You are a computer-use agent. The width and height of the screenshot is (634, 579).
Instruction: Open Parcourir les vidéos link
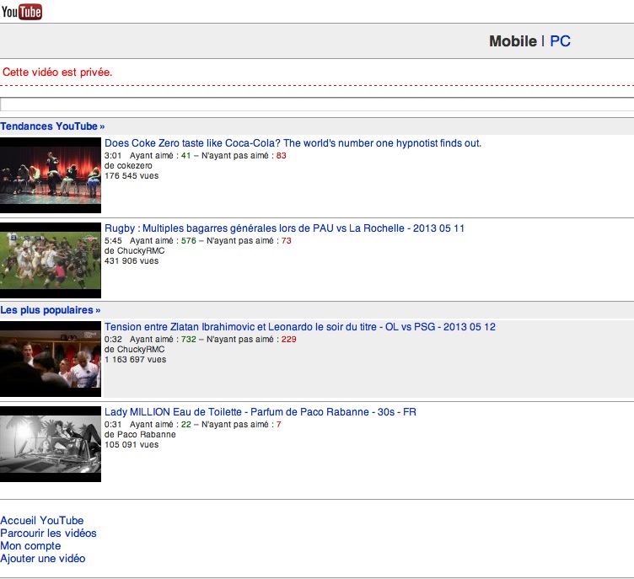48,533
